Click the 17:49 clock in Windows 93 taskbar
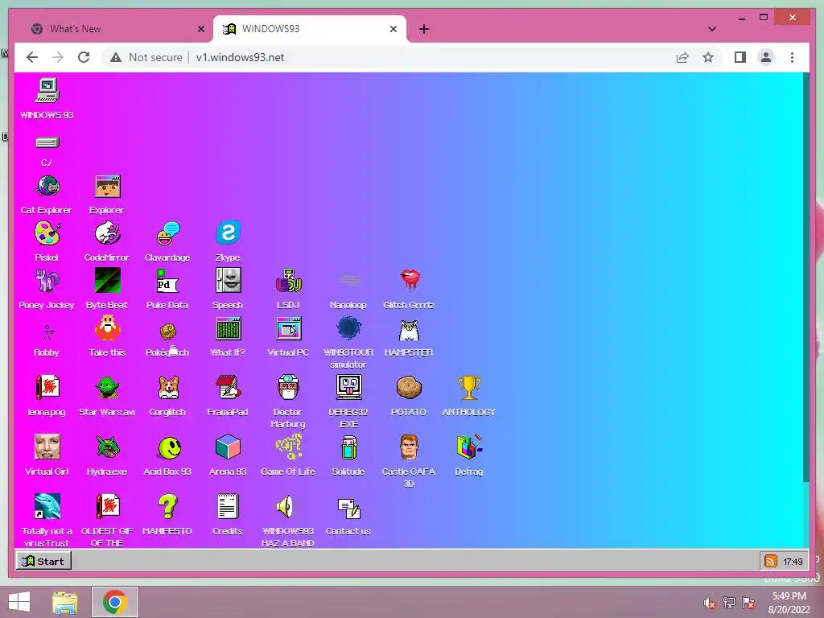This screenshot has width=824, height=618. tap(793, 562)
